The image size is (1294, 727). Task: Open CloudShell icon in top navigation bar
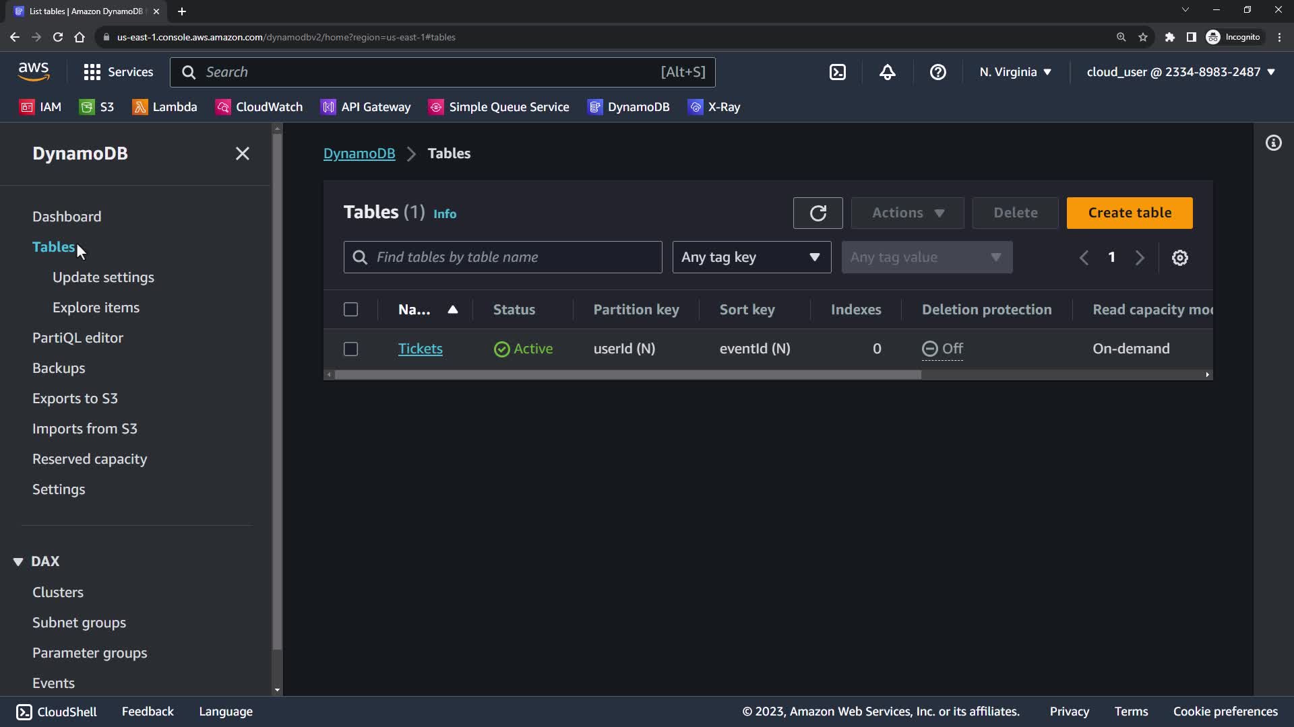point(837,72)
